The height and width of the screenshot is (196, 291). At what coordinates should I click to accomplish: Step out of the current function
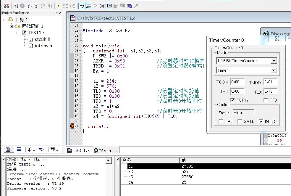tap(43, 6)
